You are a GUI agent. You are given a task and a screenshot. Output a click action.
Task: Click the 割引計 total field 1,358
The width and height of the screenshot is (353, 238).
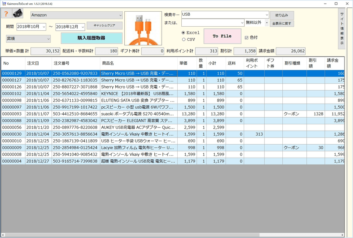click(245, 51)
